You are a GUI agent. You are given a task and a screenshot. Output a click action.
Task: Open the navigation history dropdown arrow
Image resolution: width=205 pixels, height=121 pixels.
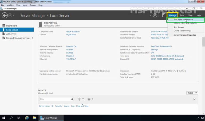[14, 15]
